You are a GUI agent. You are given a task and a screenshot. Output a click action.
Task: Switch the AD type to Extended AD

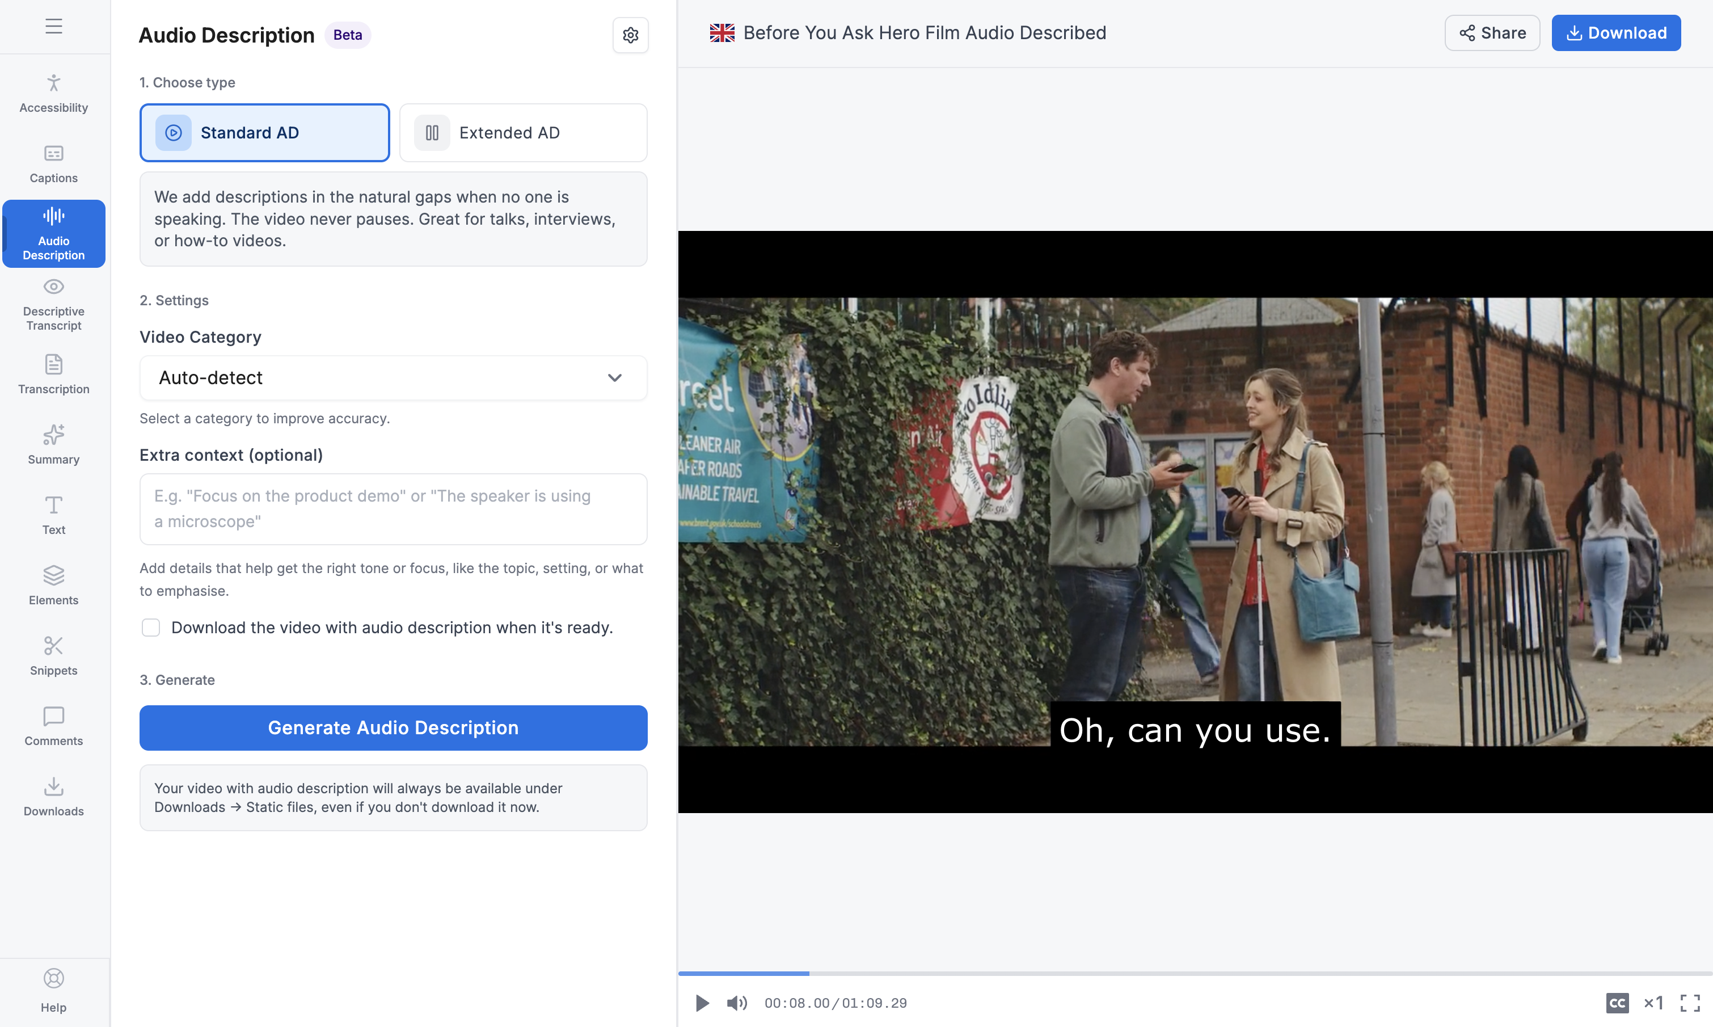pyautogui.click(x=522, y=132)
